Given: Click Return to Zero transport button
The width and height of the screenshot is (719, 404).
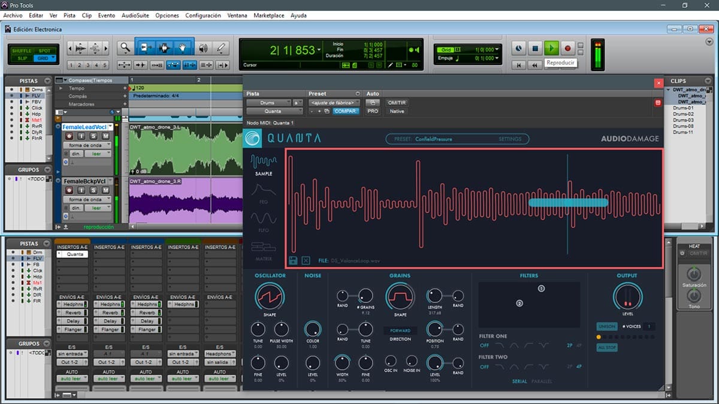Looking at the screenshot, I should 519,65.
